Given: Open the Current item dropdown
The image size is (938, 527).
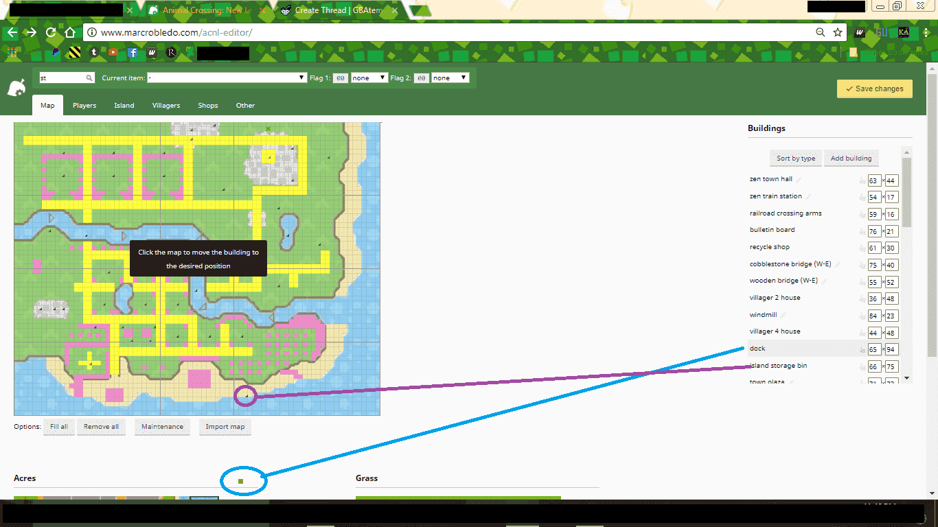Looking at the screenshot, I should pyautogui.click(x=227, y=78).
